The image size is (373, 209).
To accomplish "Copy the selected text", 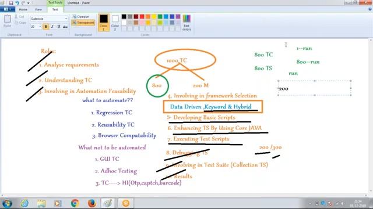I will pyautogui.click(x=20, y=23).
